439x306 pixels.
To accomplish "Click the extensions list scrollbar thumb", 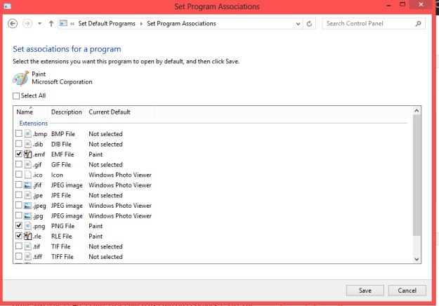I will point(417,175).
